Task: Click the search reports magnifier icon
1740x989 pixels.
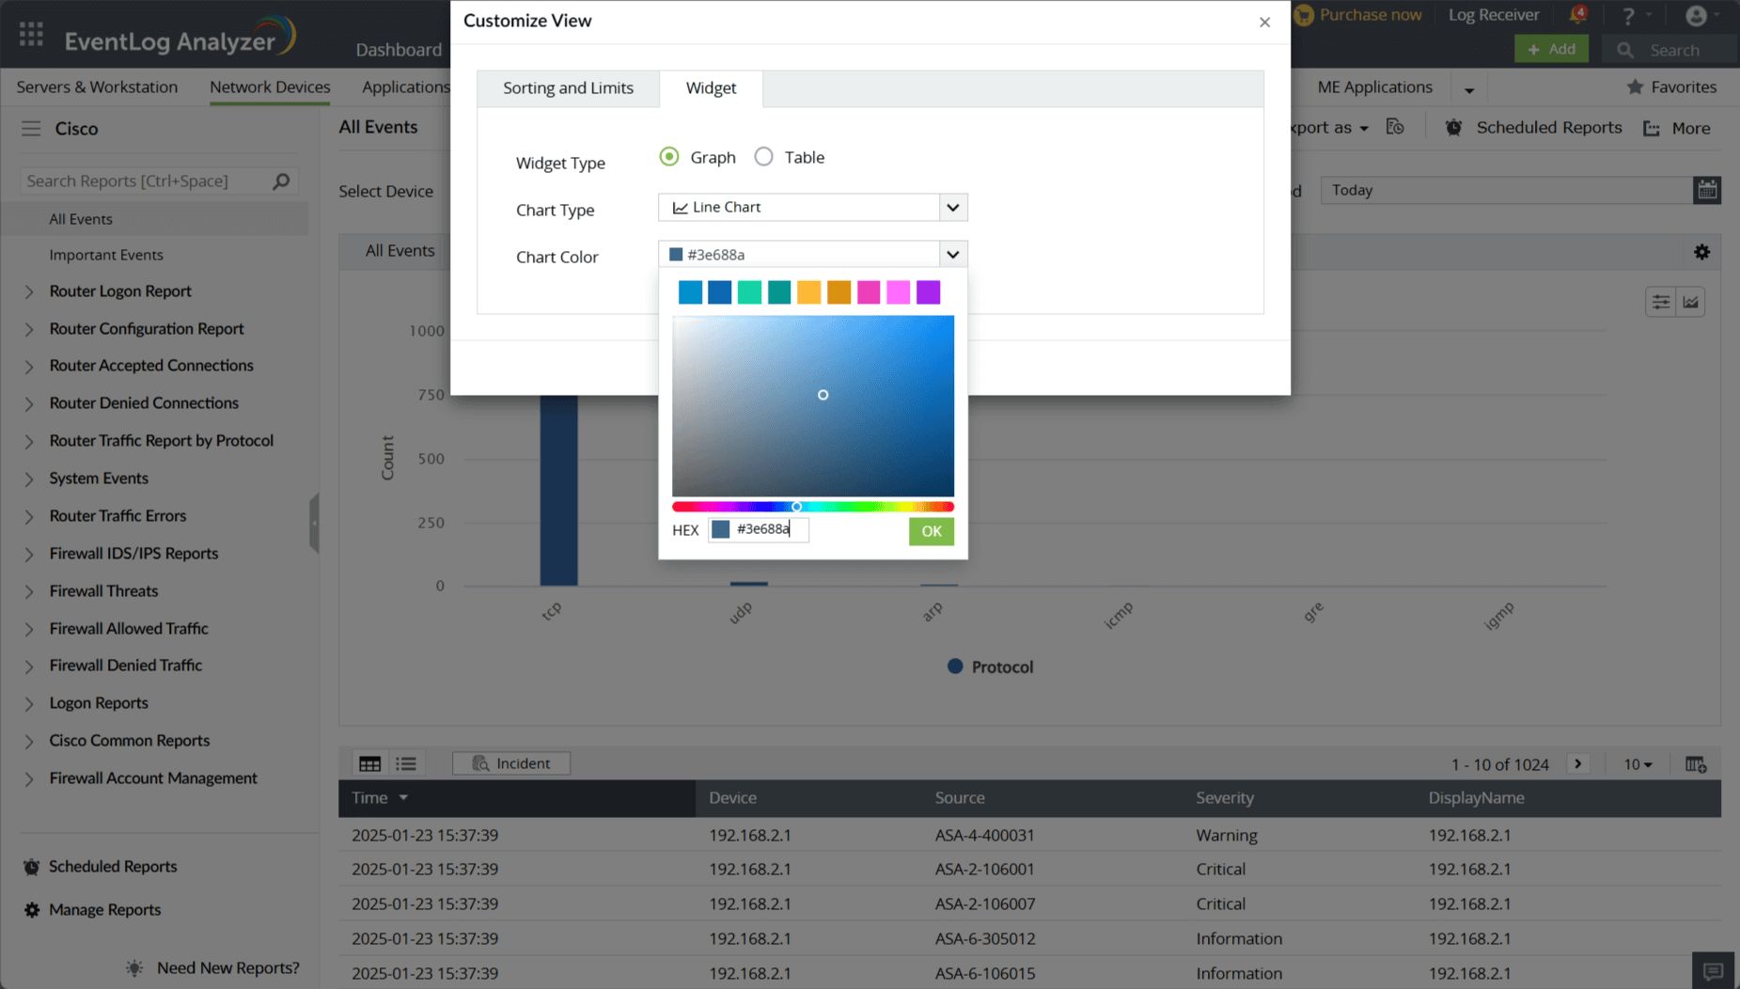Action: click(281, 181)
